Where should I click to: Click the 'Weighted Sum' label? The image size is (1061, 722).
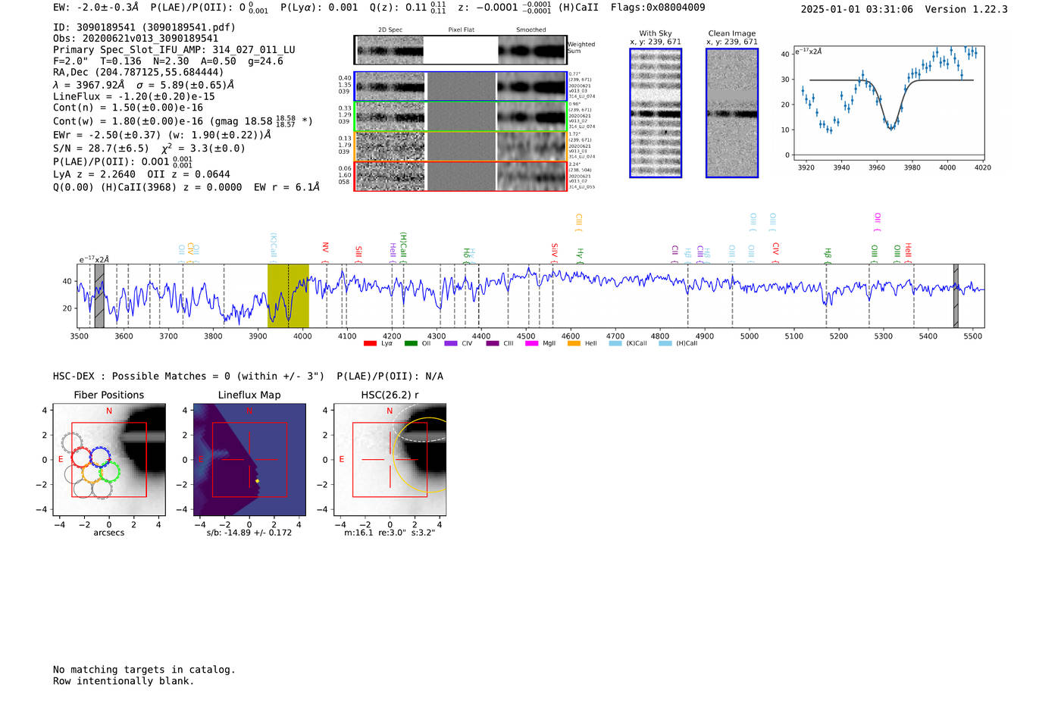(581, 48)
